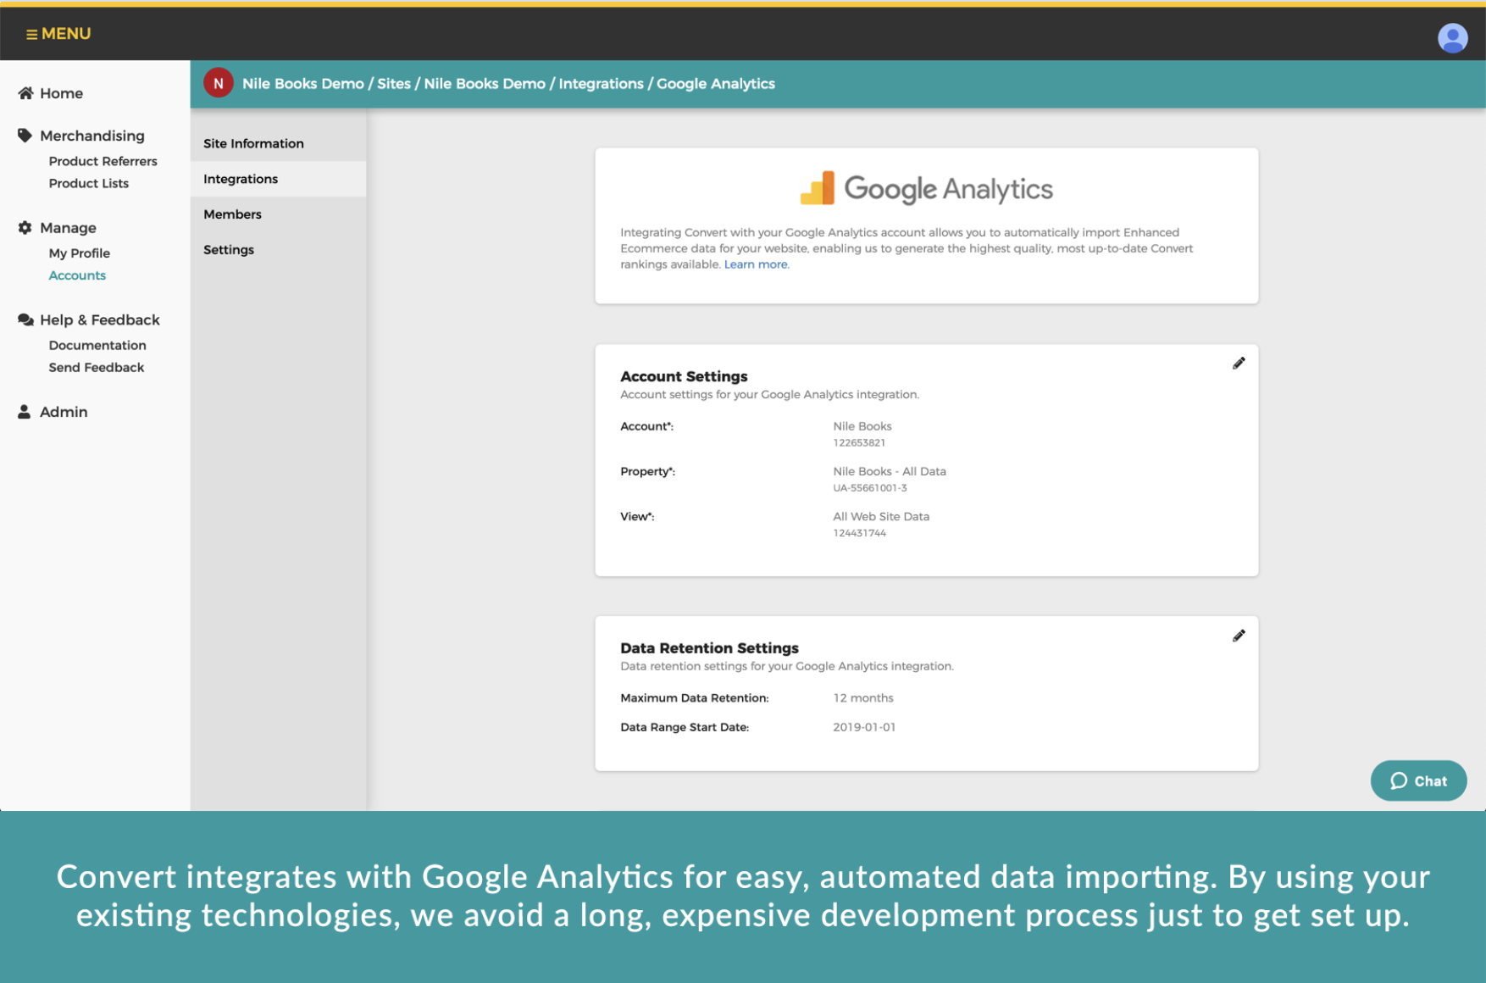Screen dimensions: 1486x983
Task: Click the Google Analytics logo
Action: pyautogui.click(x=926, y=188)
